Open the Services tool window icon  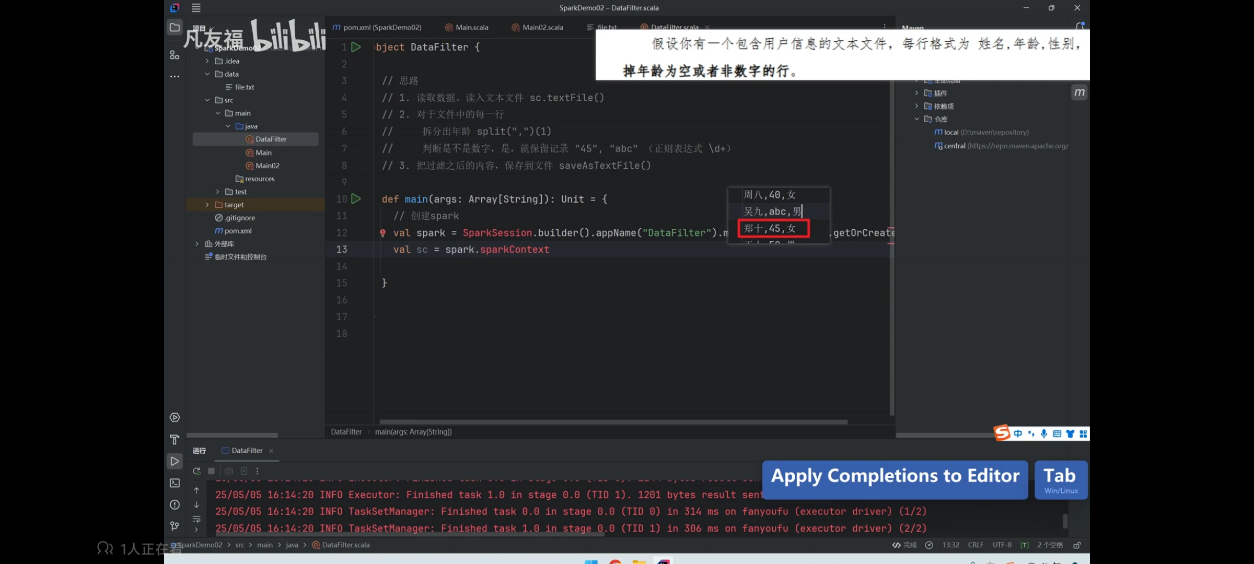[x=175, y=417]
